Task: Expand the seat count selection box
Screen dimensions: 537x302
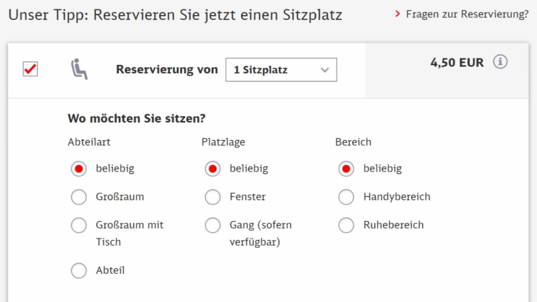Action: (281, 70)
